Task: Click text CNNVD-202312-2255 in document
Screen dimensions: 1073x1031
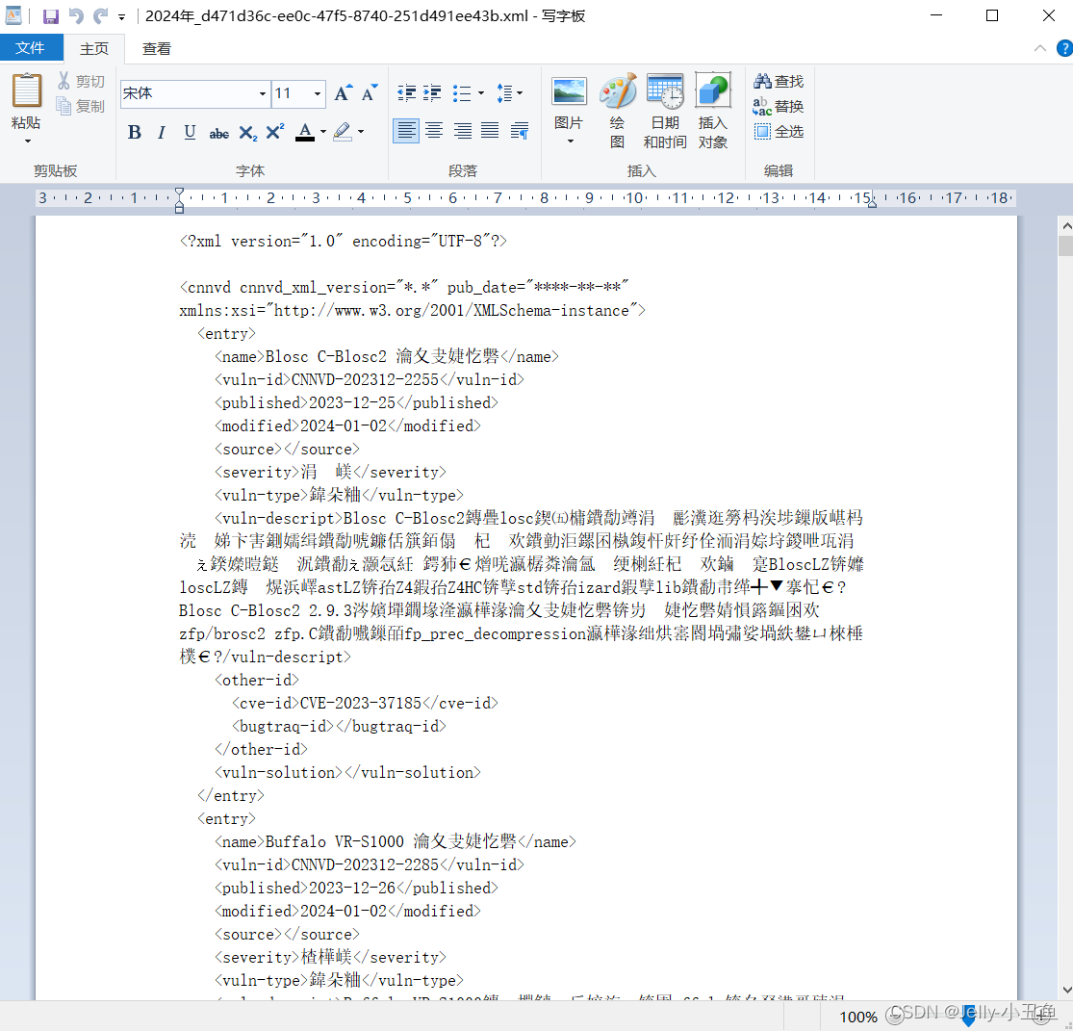Action: [365, 380]
